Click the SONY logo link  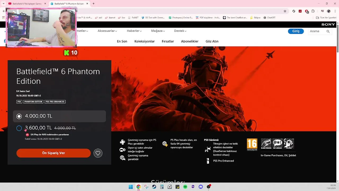pos(328,24)
